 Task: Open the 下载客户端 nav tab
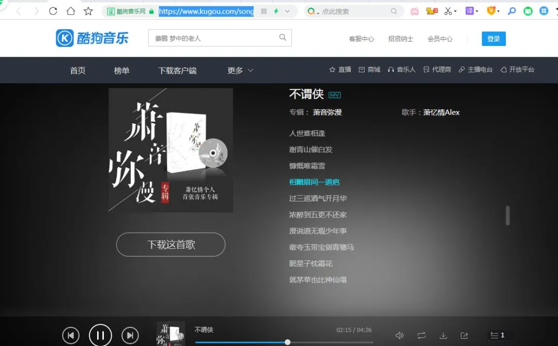177,70
